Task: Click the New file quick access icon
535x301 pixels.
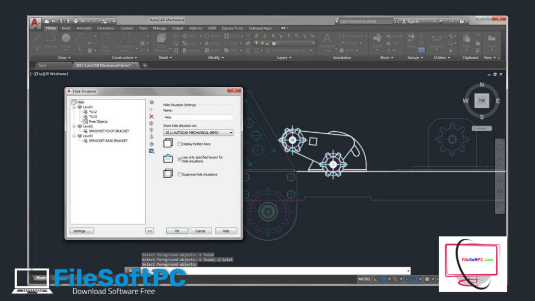Action: pos(46,21)
